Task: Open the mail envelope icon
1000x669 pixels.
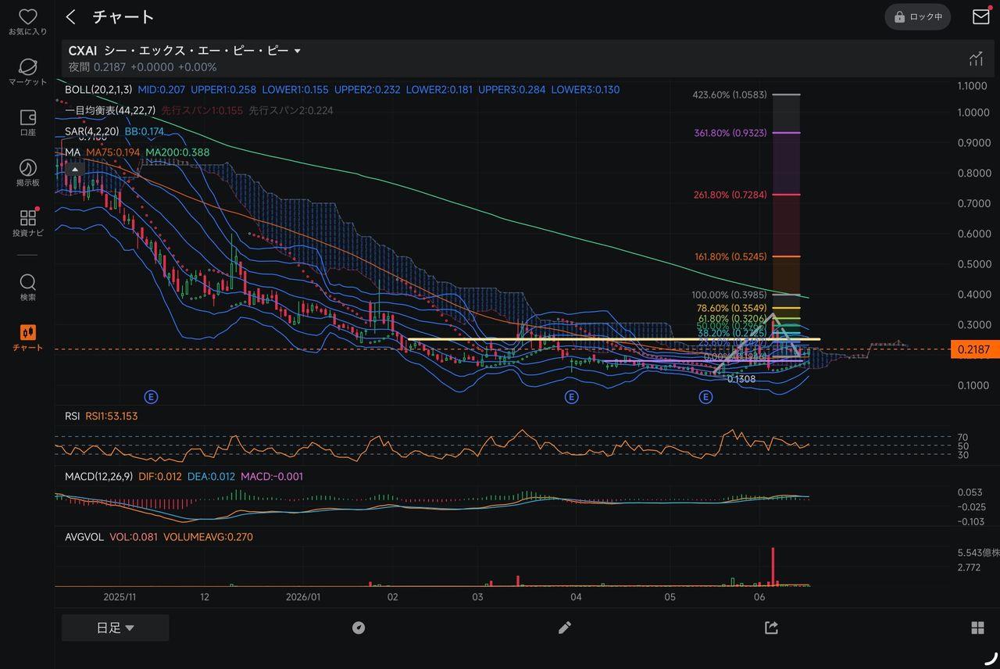Action: tap(980, 16)
